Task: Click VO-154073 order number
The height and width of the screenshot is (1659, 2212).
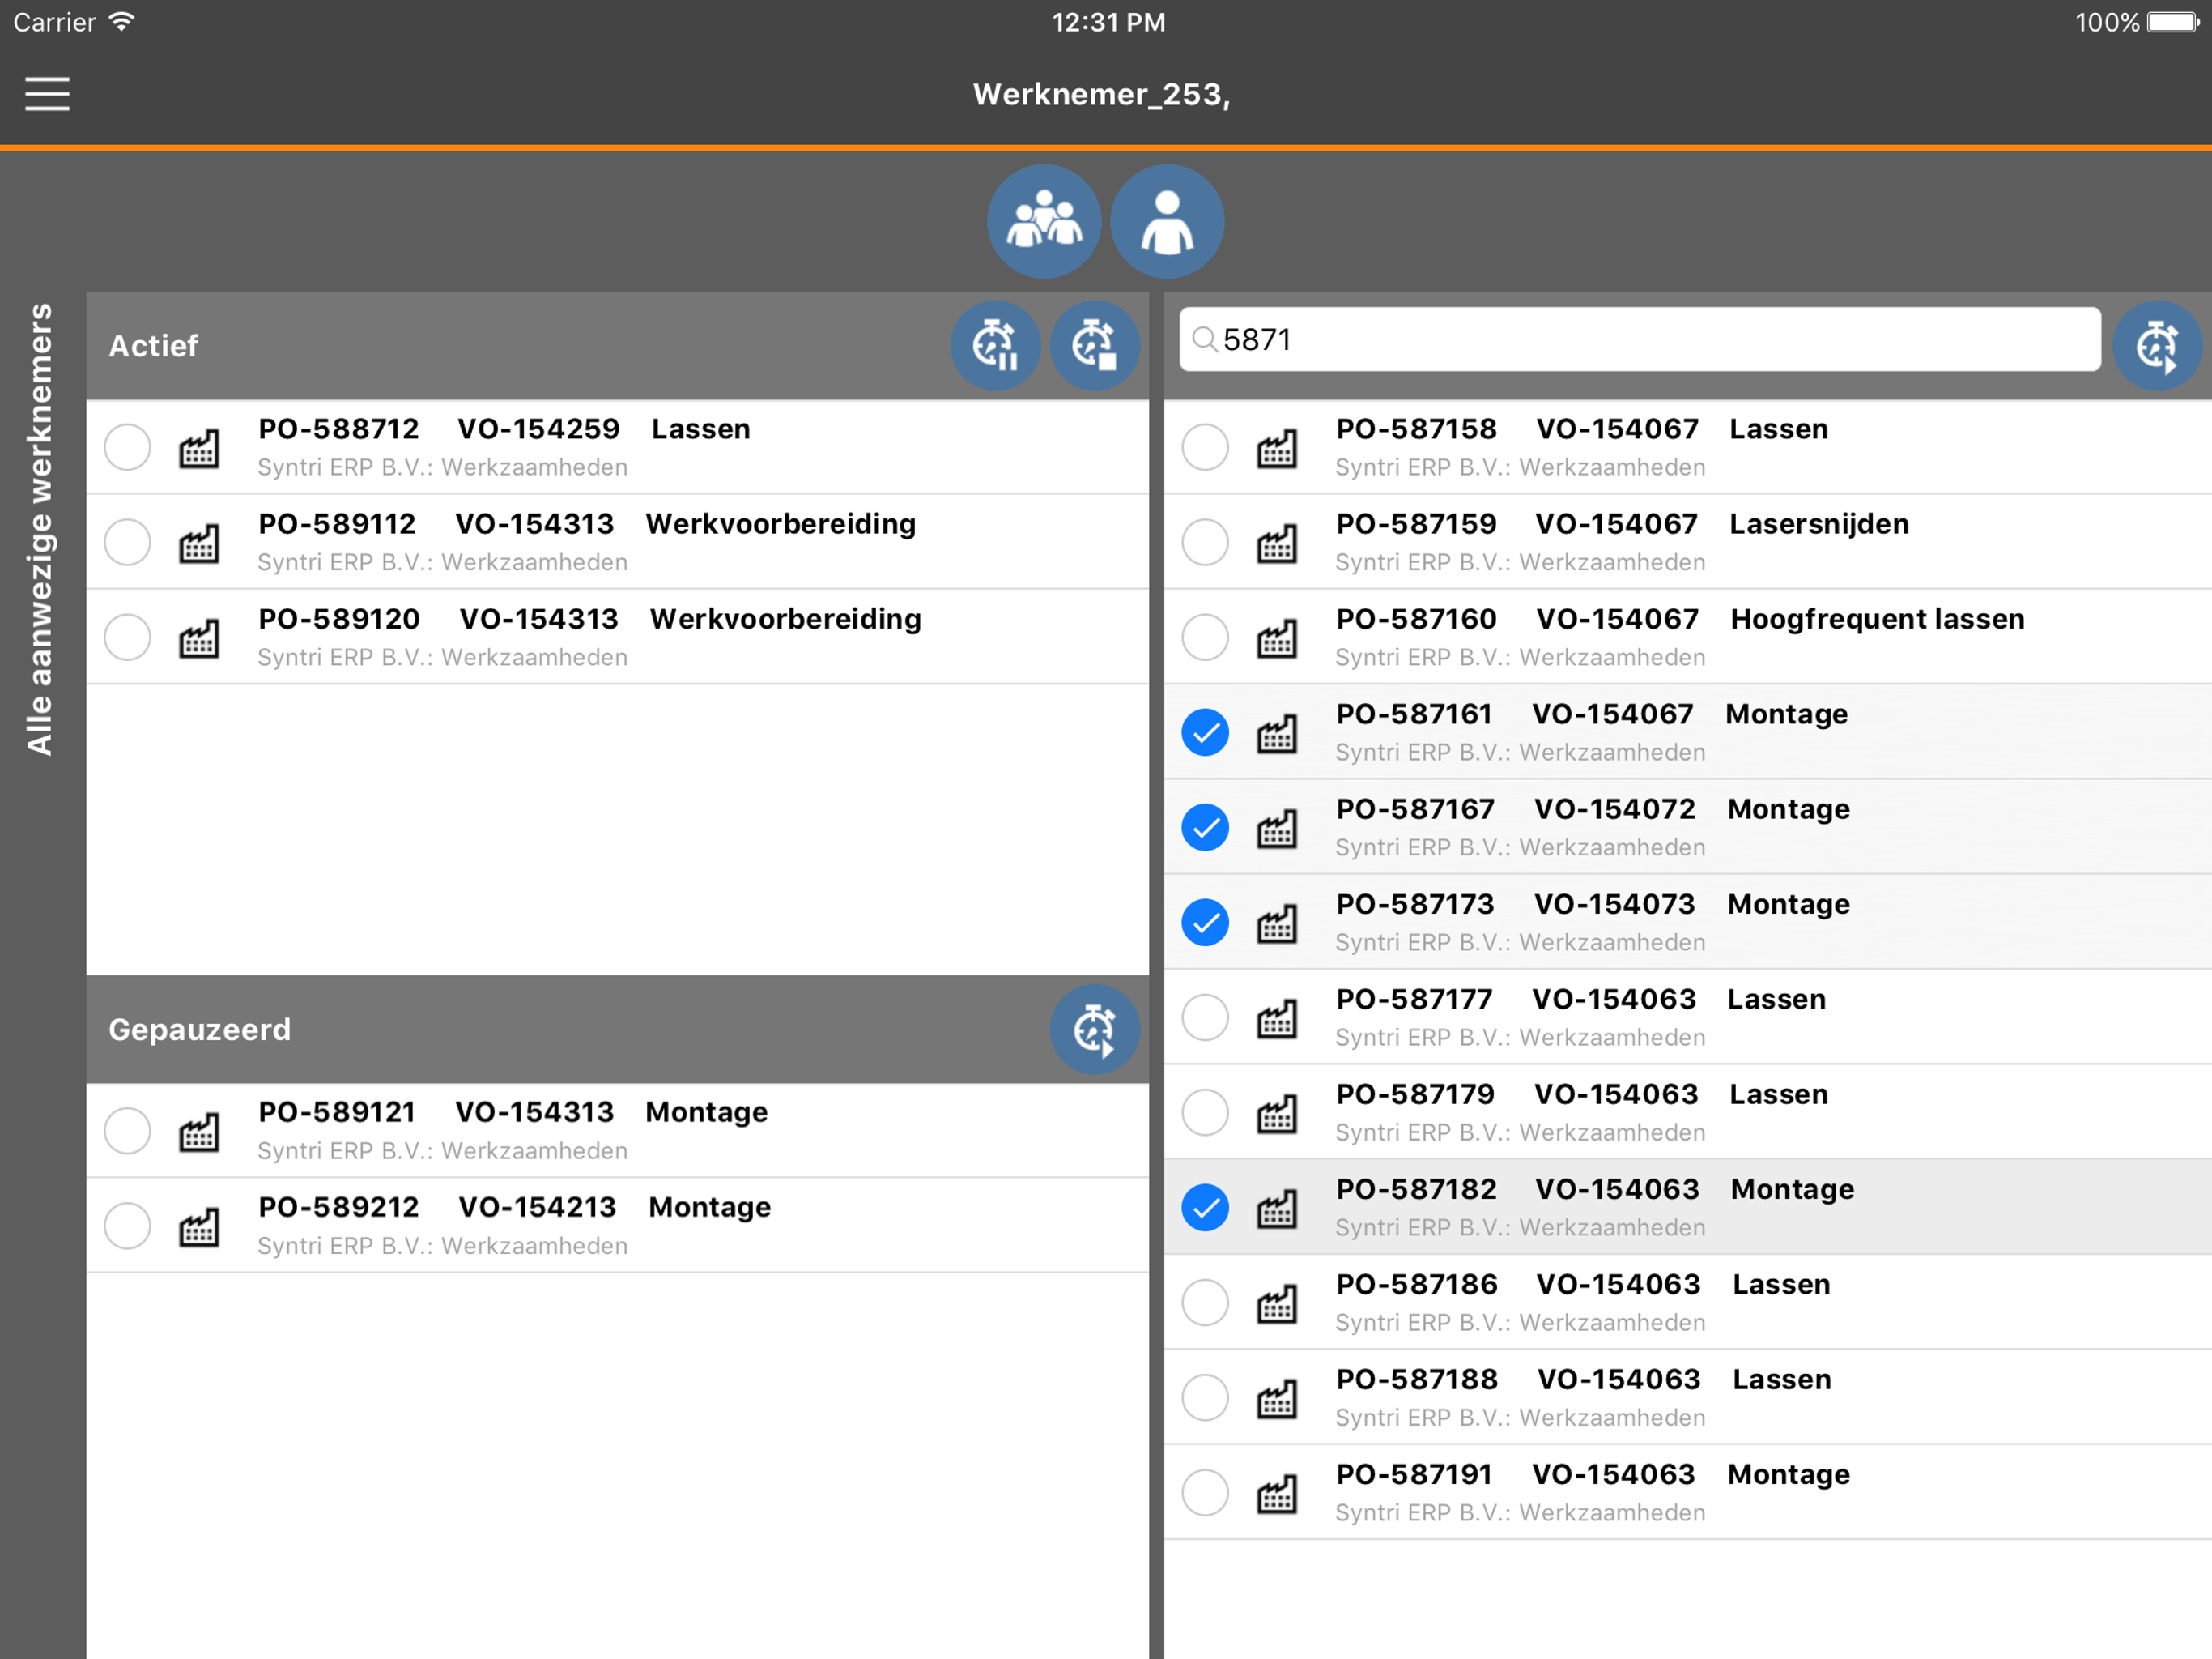Action: coord(1615,905)
